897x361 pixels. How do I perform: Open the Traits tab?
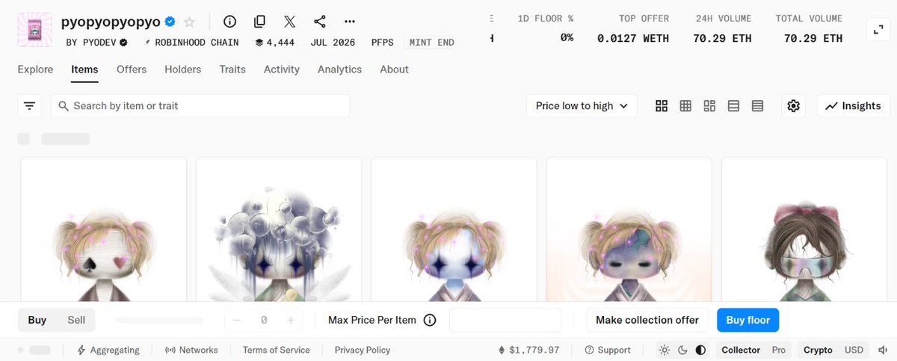tap(232, 70)
